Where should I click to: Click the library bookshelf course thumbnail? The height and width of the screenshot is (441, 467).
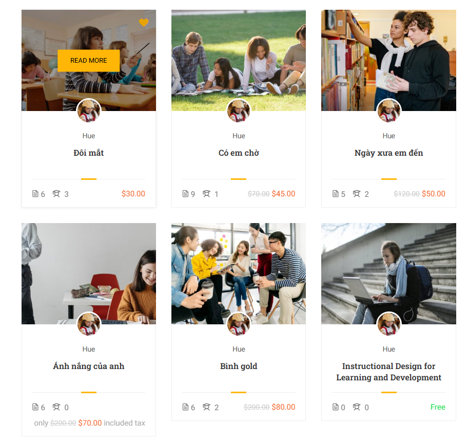click(x=388, y=60)
